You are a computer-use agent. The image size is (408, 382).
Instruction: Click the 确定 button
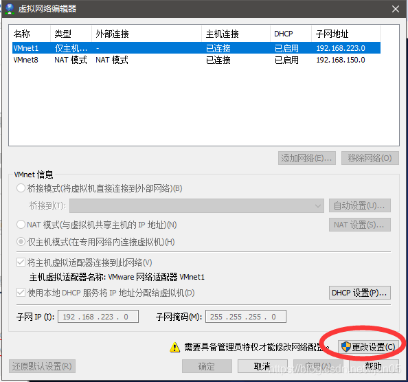coord(207,366)
